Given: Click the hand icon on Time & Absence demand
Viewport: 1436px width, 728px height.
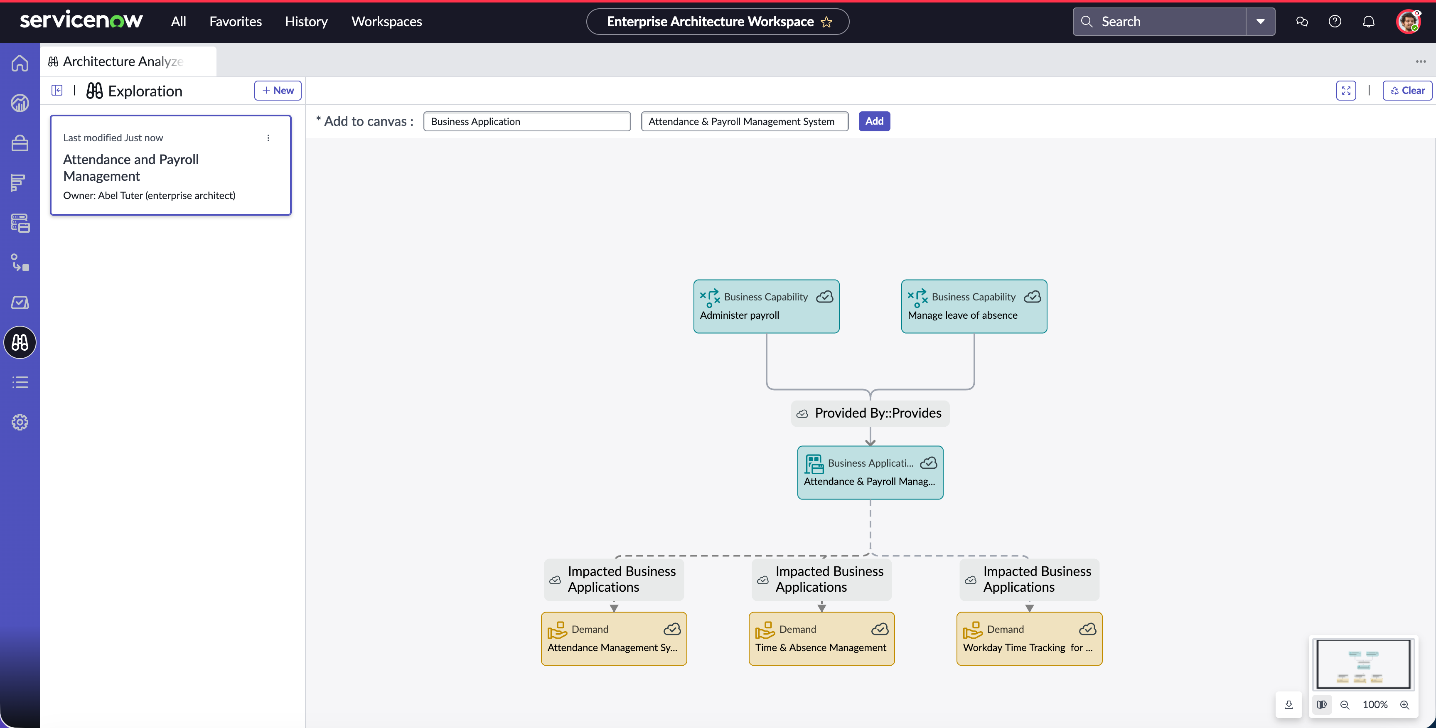Looking at the screenshot, I should tap(765, 630).
